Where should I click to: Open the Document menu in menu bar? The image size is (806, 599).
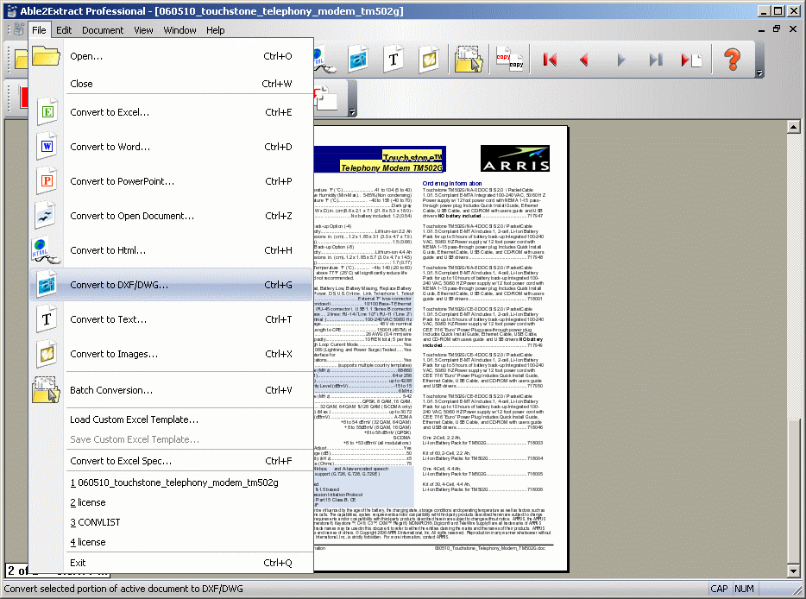(103, 30)
